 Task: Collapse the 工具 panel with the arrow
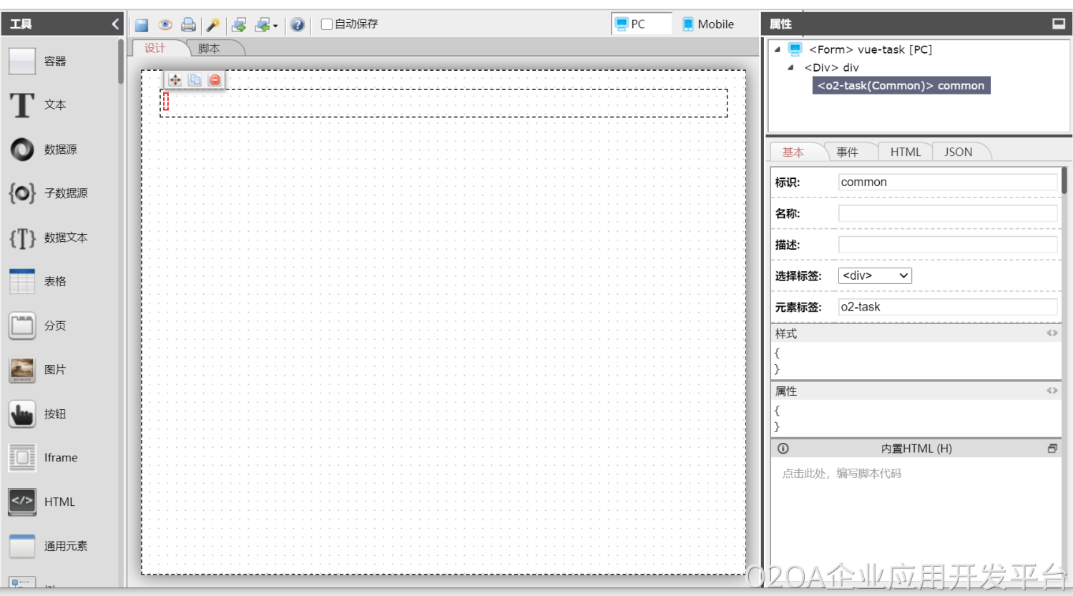115,24
